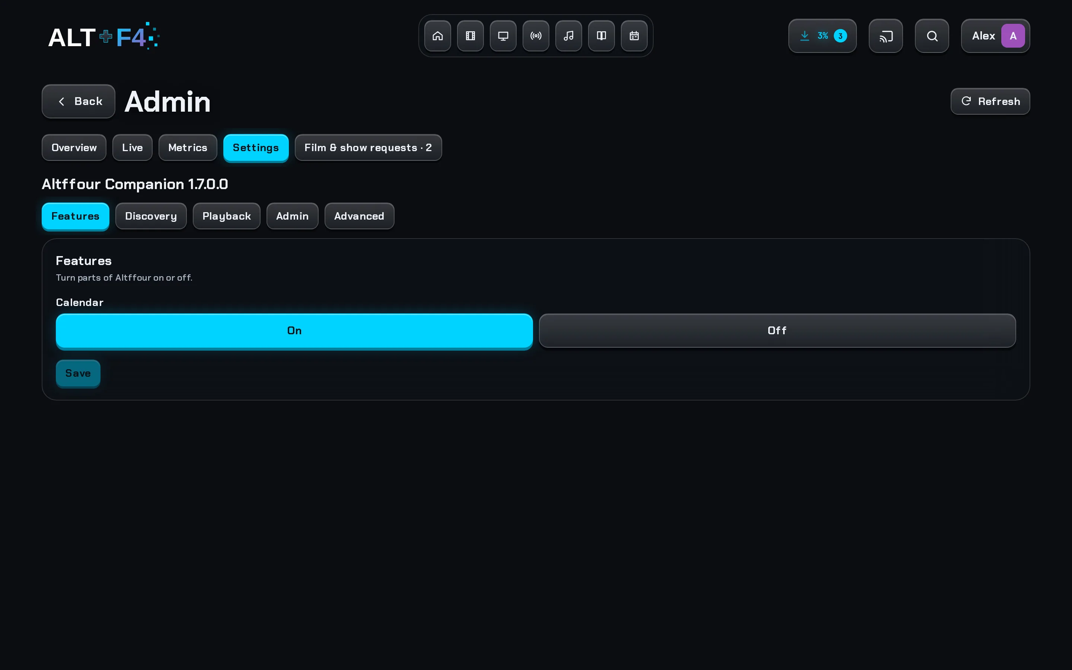
Task: Open the Music note icon
Action: tap(568, 36)
